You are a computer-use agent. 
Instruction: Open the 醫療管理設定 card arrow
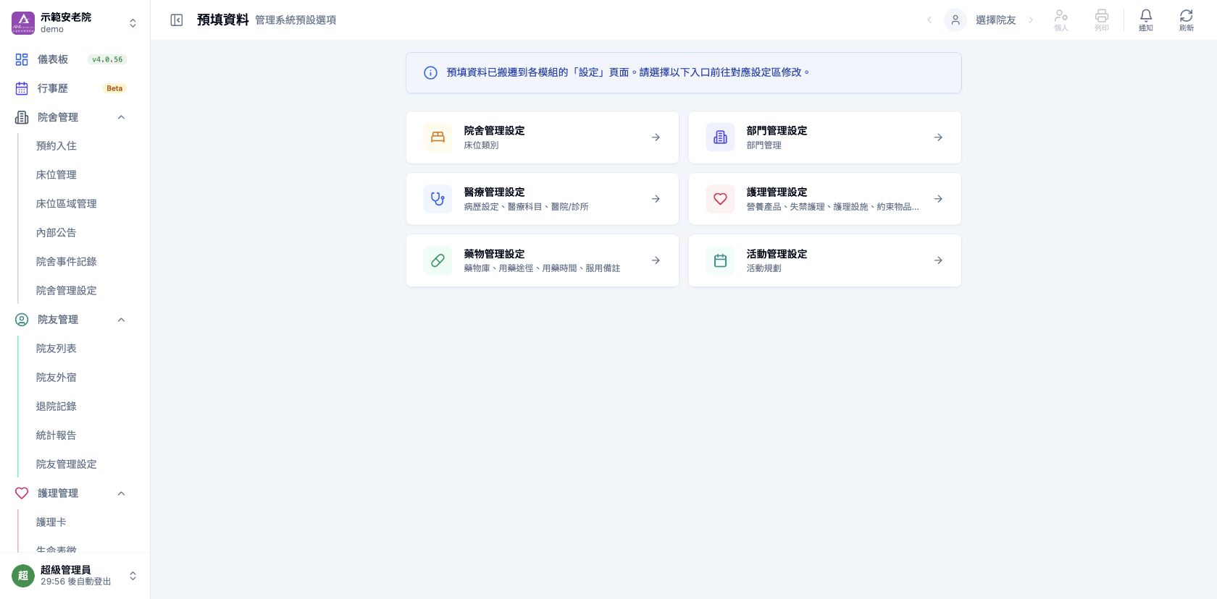[656, 199]
